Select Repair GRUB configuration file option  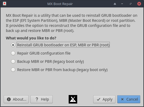pos(13,53)
